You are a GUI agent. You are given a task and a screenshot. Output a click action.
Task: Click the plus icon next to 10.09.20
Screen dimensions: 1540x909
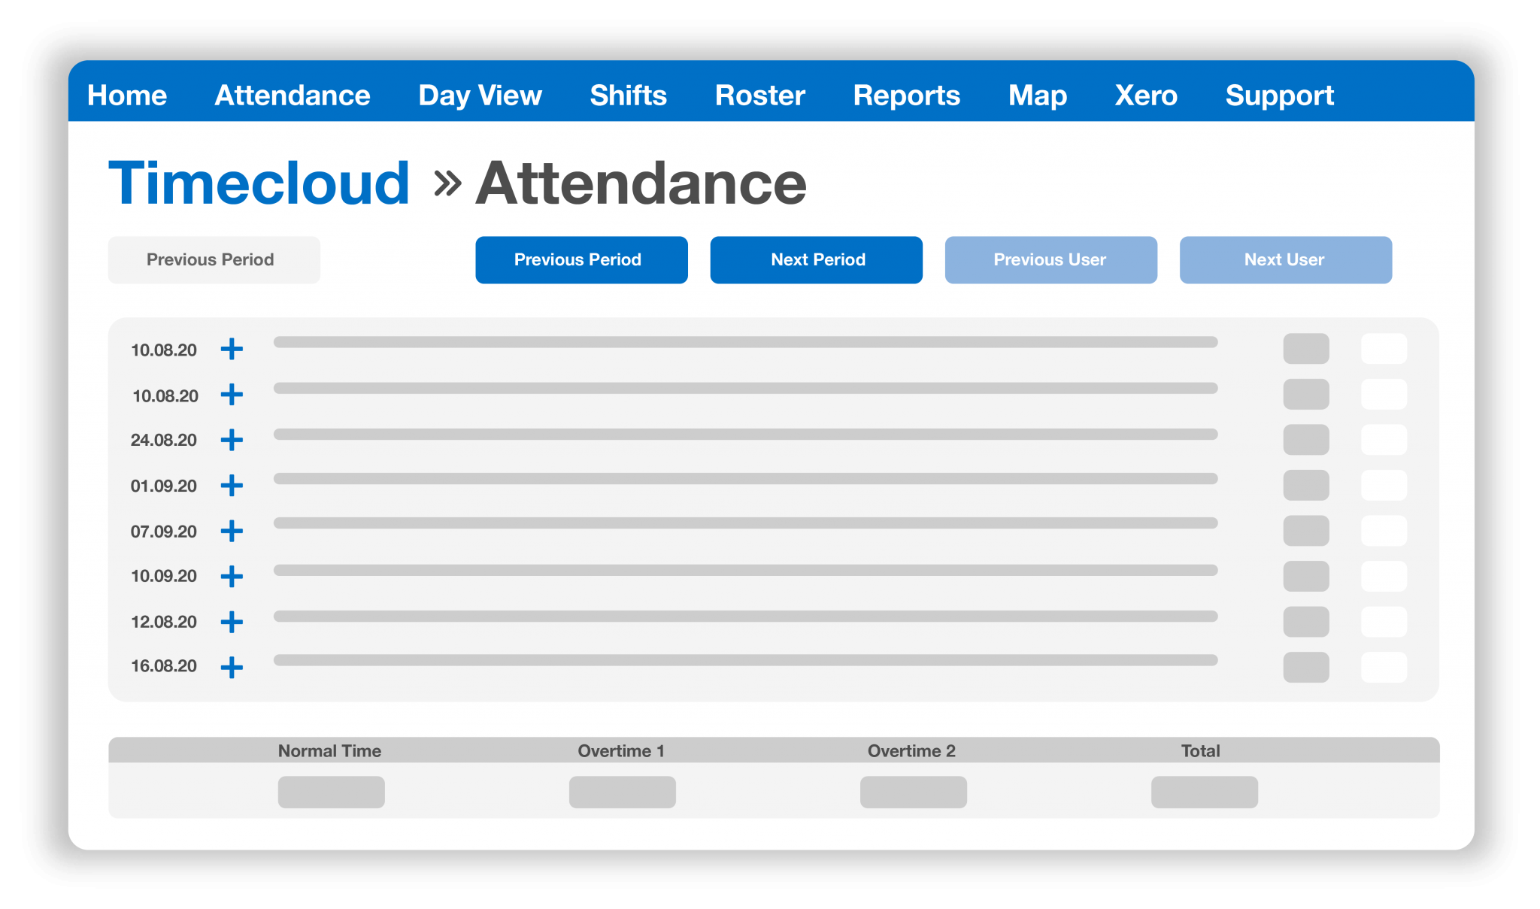(232, 576)
